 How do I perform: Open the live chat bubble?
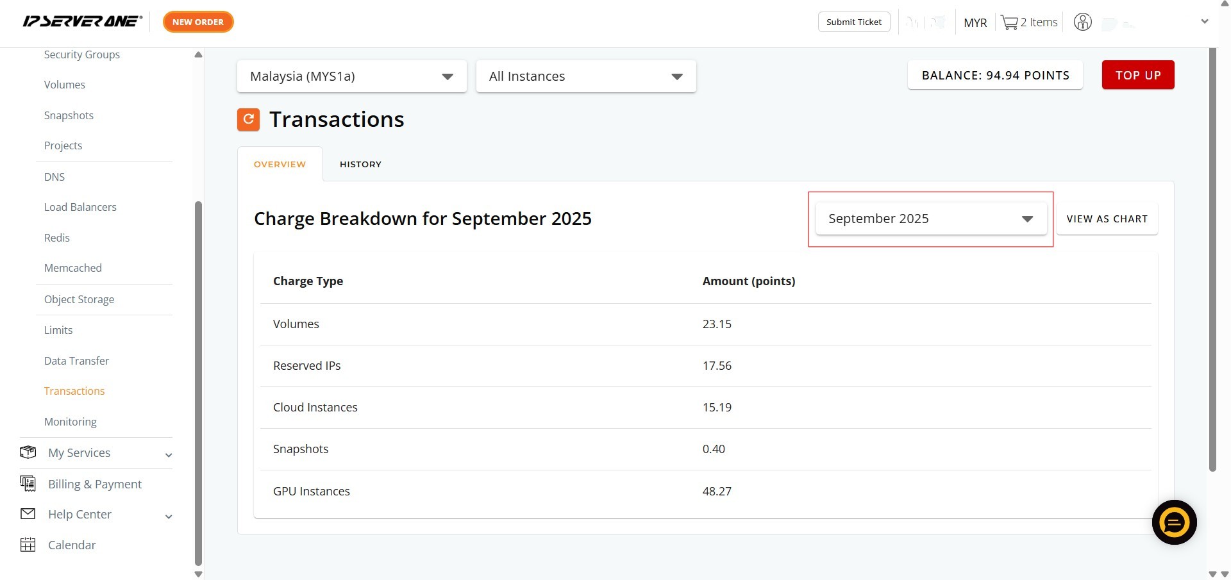click(1174, 522)
